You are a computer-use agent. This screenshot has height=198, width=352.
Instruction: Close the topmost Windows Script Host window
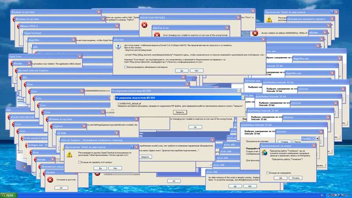pyautogui.click(x=99, y=12)
